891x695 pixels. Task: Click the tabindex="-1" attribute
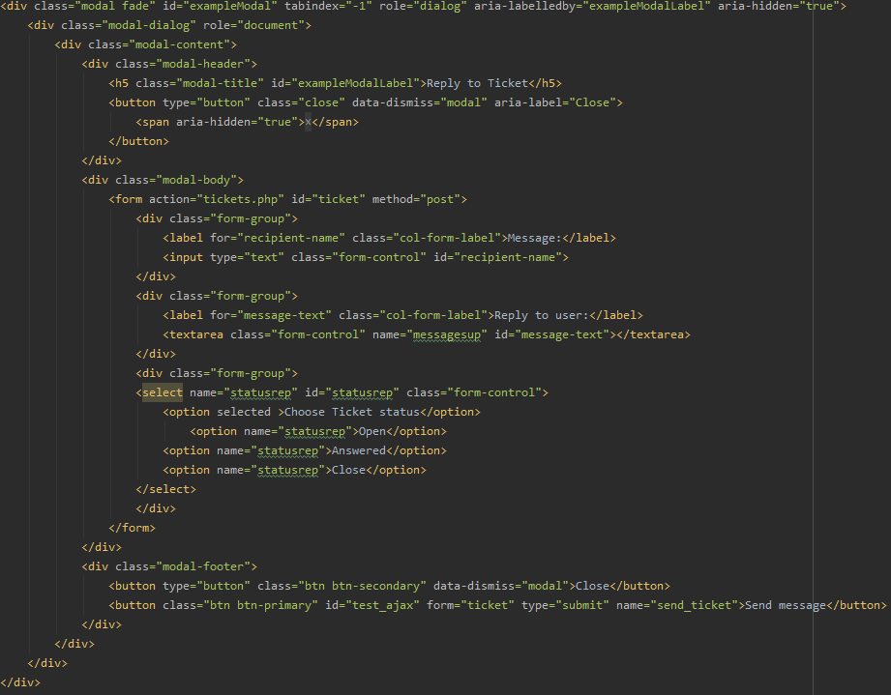coord(328,6)
